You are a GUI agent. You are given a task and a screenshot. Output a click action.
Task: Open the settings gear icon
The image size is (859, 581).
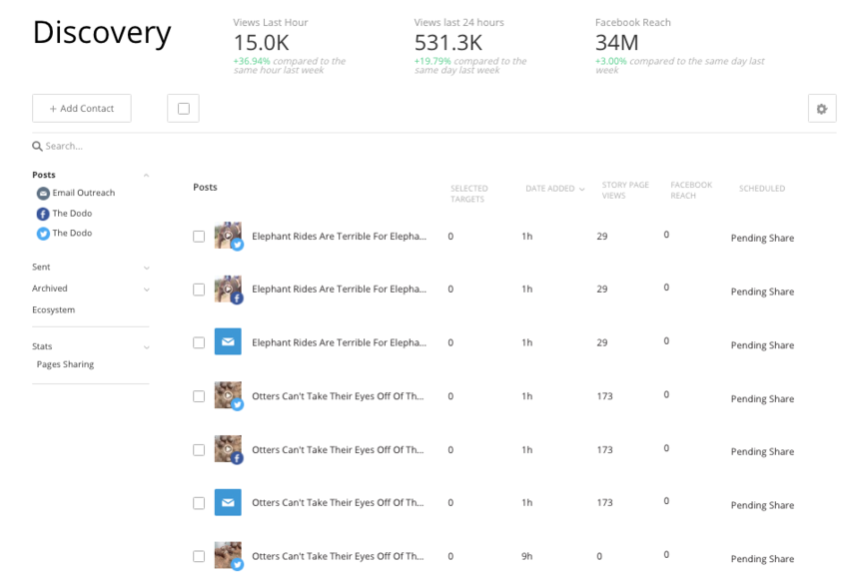[821, 109]
